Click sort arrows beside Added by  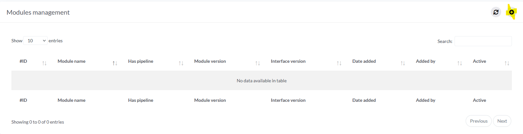pyautogui.click(x=459, y=63)
